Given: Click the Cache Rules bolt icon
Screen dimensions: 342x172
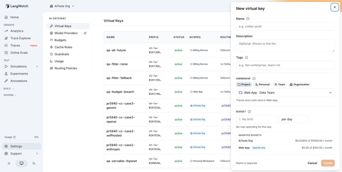Looking at the screenshot, I should (x=51, y=47).
